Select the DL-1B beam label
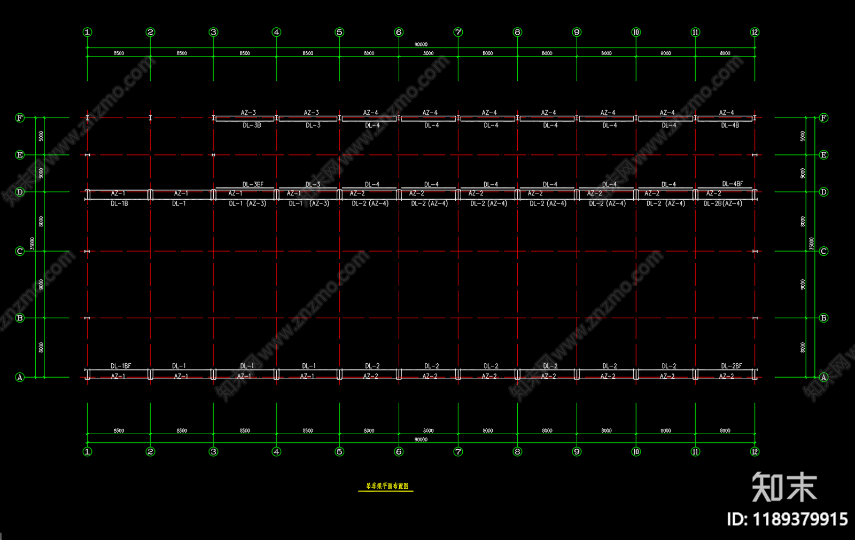 (119, 204)
